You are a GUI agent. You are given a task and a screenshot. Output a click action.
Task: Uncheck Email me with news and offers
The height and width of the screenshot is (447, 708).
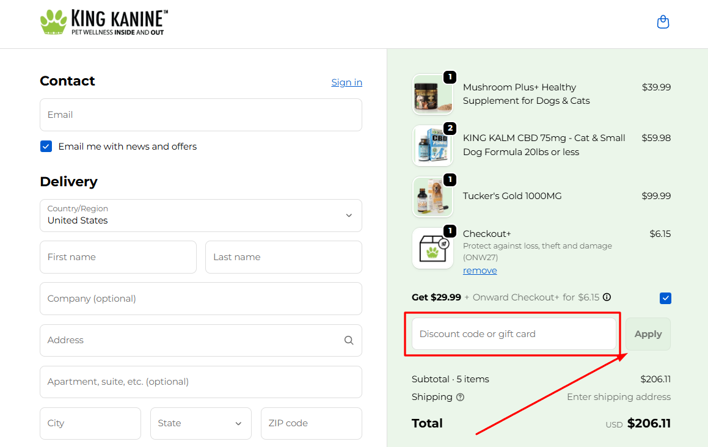[x=46, y=147]
